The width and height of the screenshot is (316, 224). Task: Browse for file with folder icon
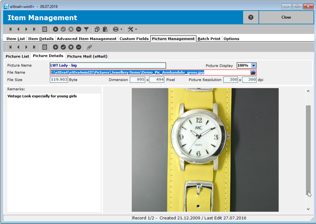click(x=253, y=72)
